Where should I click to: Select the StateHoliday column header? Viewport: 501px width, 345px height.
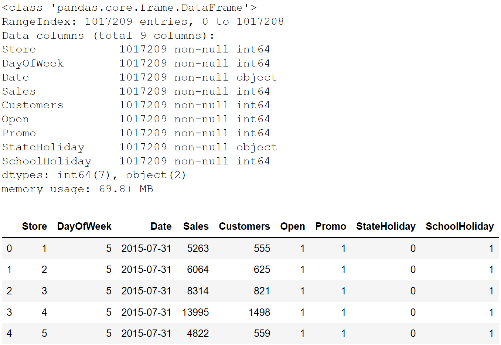coord(386,226)
